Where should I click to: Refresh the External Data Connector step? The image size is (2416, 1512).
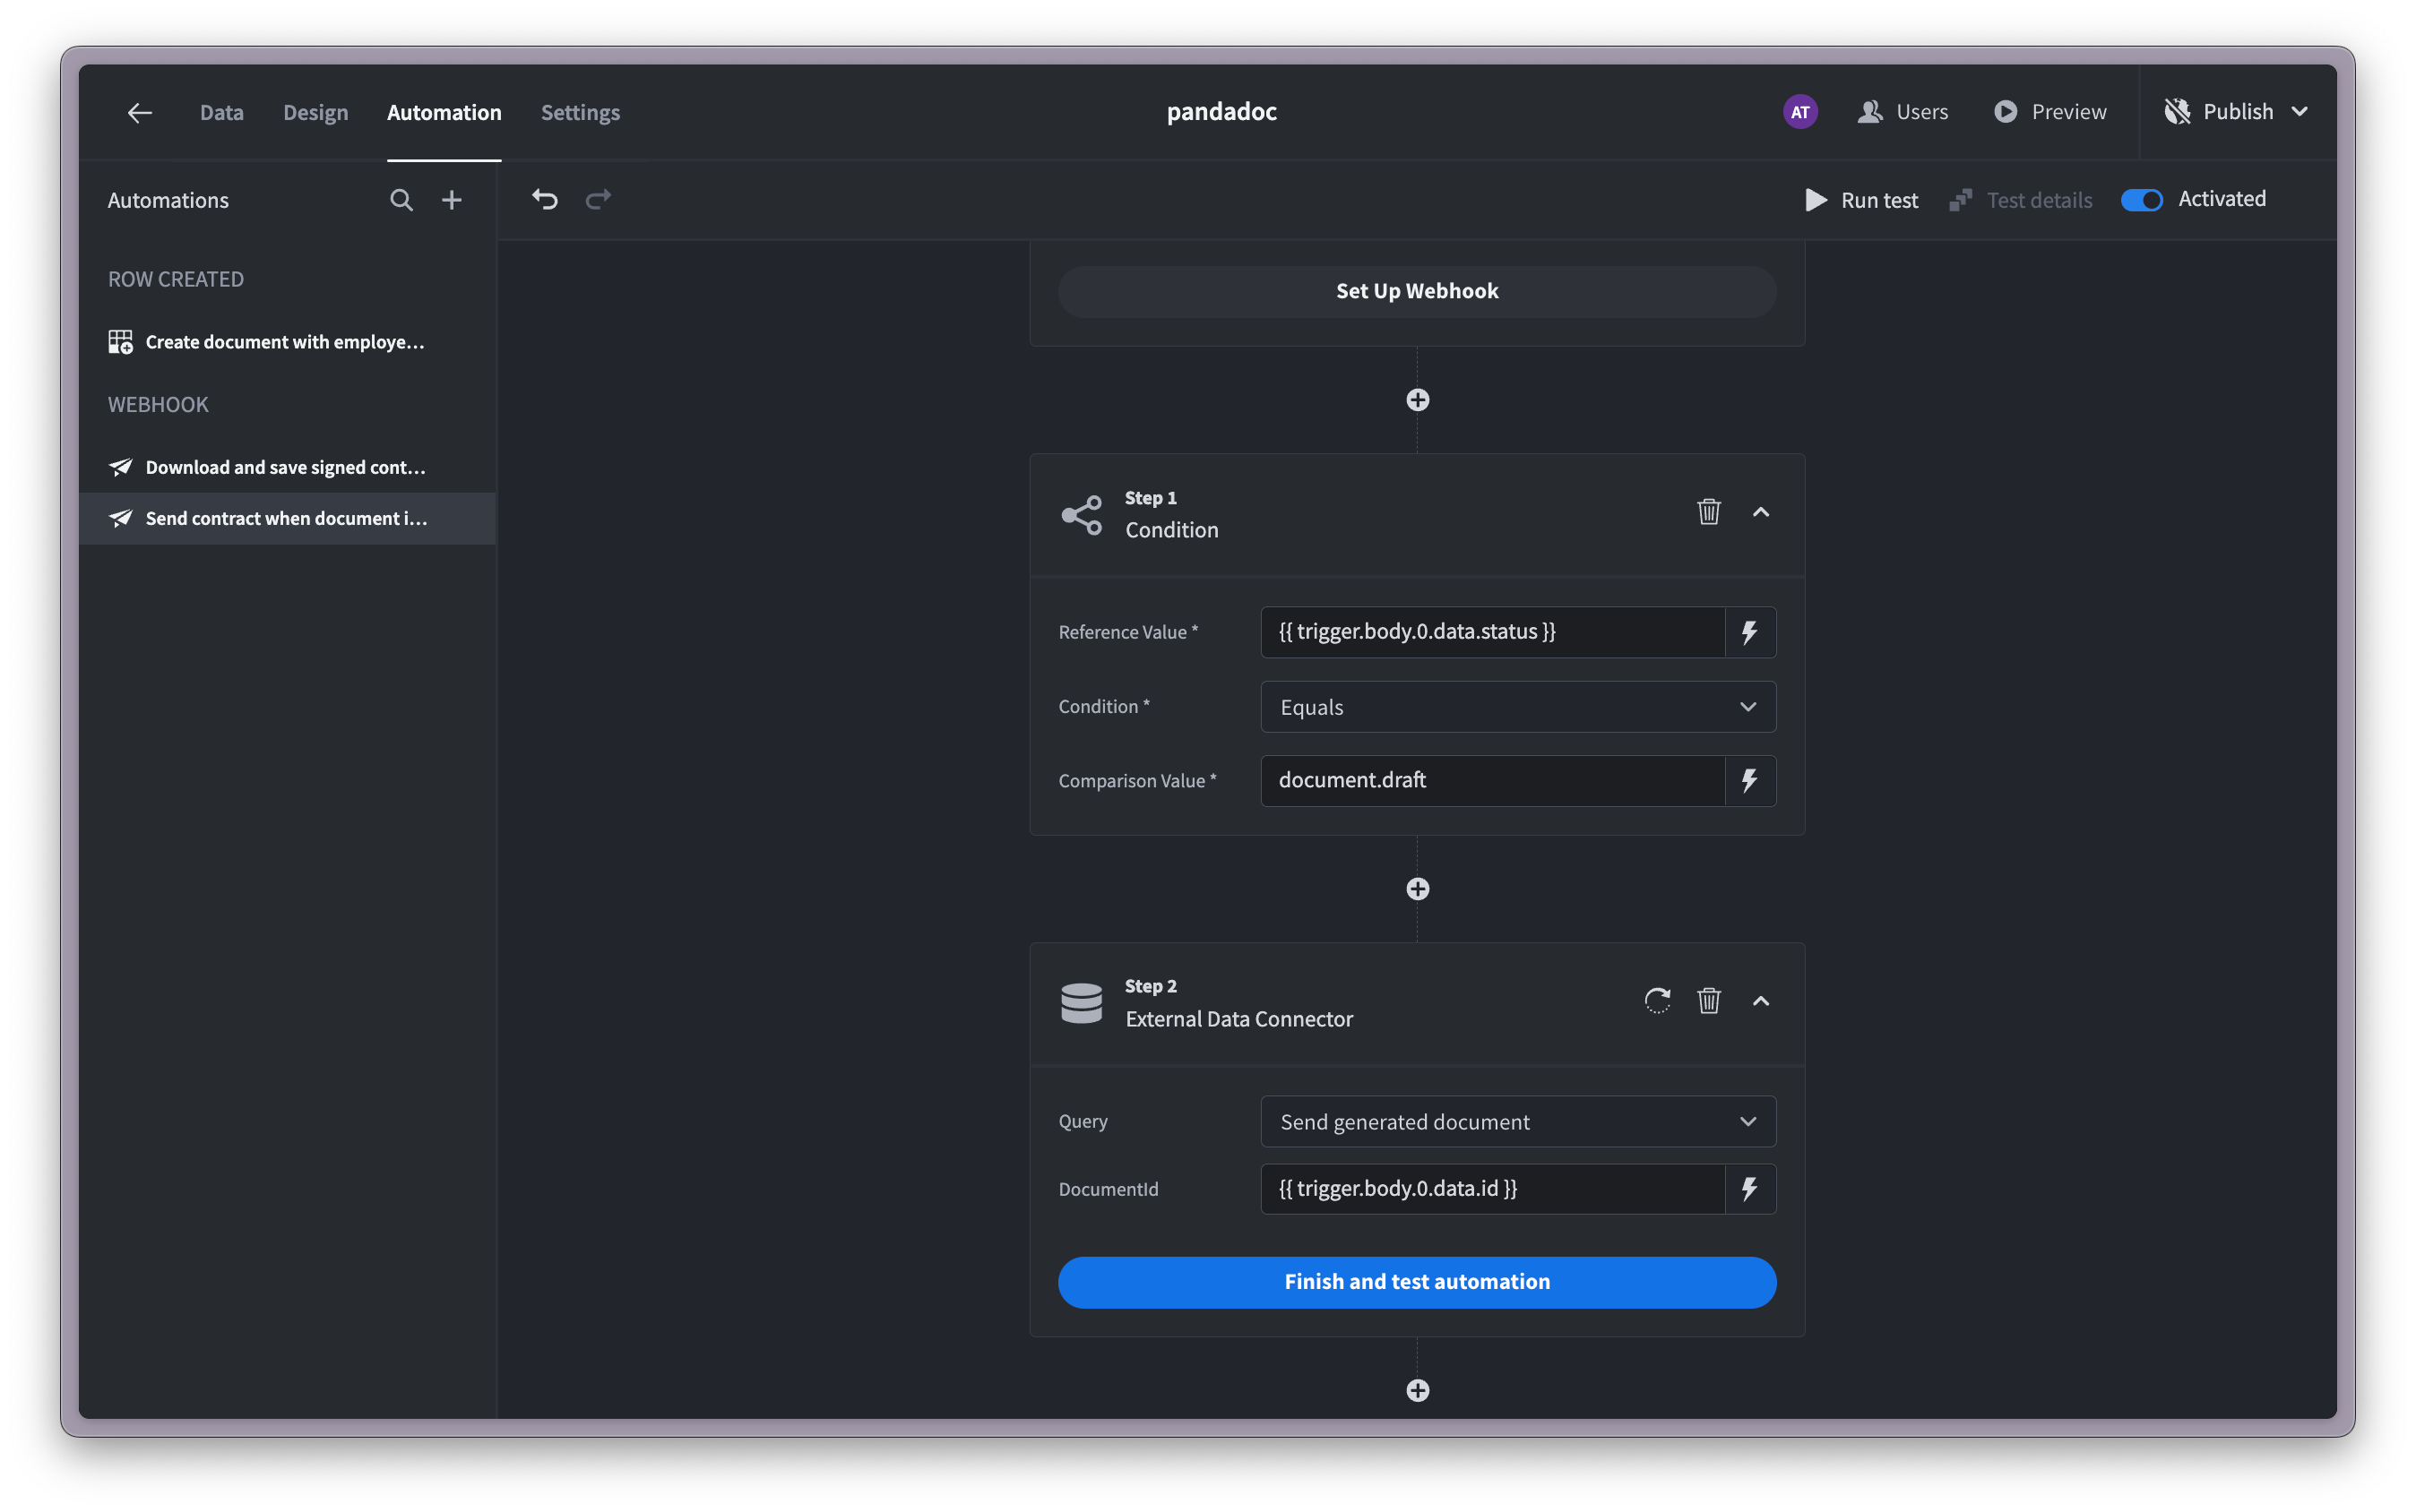1657,1001
